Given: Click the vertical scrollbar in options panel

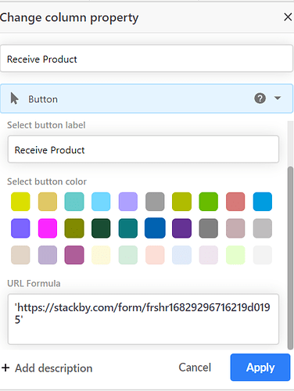Looking at the screenshot, I should [x=290, y=257].
